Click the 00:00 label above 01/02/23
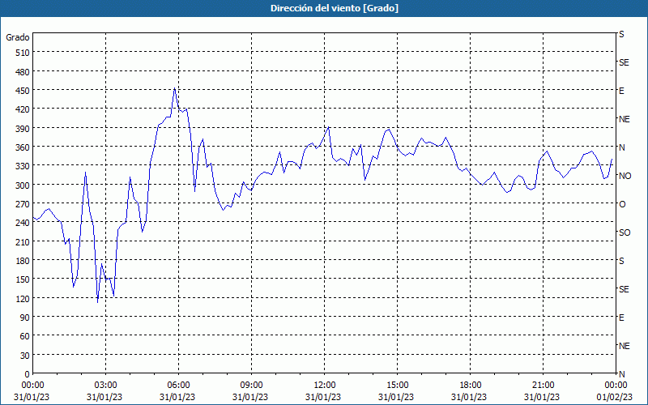The height and width of the screenshot is (405, 648). point(616,386)
